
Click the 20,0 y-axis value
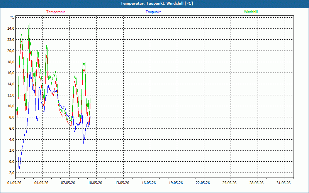(x=11, y=51)
